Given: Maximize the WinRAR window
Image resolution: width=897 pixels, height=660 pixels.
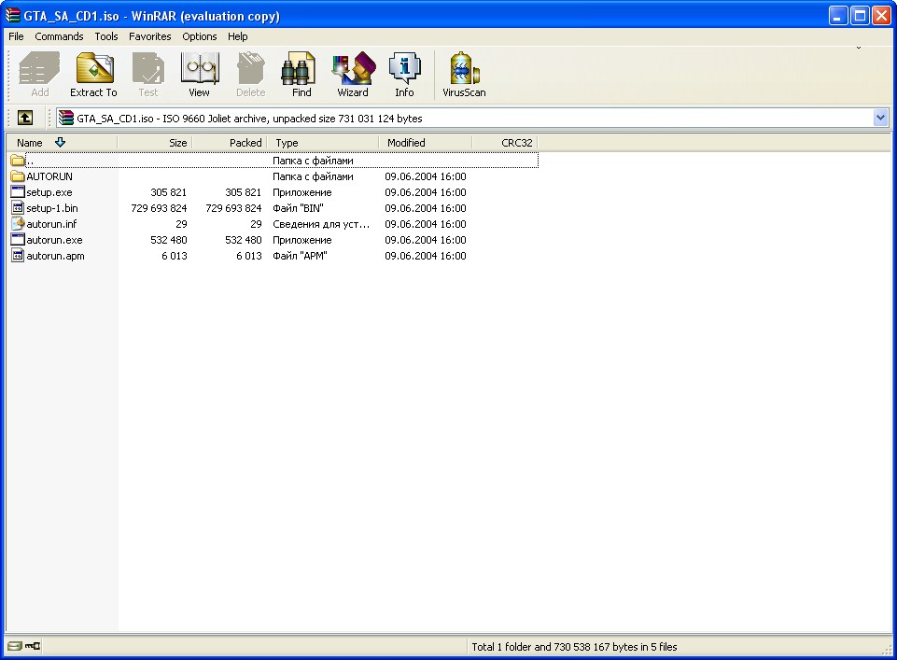Looking at the screenshot, I should (860, 16).
